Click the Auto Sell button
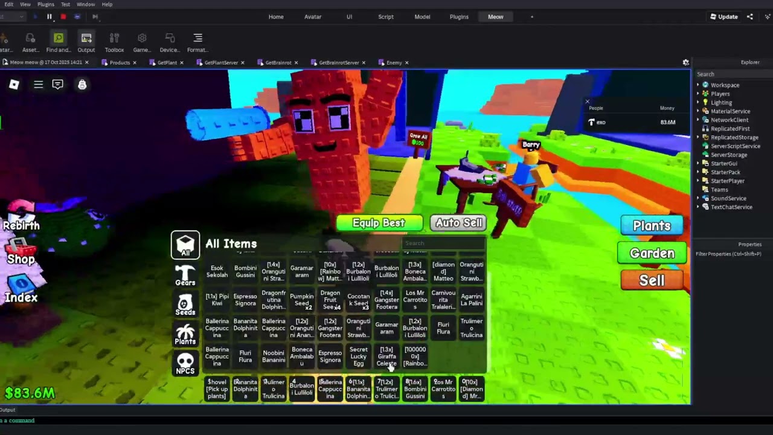This screenshot has height=435, width=773. coord(459,223)
